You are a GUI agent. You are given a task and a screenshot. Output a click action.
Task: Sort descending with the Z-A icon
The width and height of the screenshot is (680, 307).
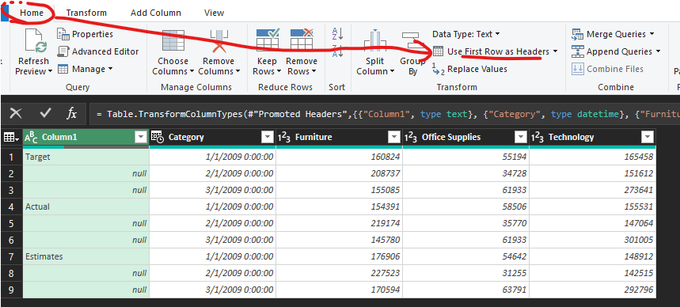click(337, 51)
